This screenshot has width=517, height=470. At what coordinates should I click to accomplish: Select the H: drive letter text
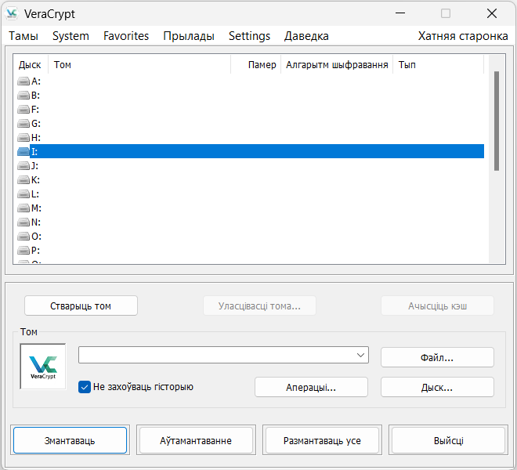point(36,138)
